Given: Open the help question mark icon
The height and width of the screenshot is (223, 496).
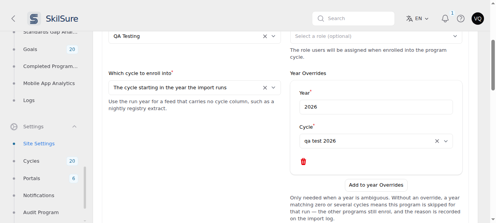Looking at the screenshot, I should click(461, 19).
